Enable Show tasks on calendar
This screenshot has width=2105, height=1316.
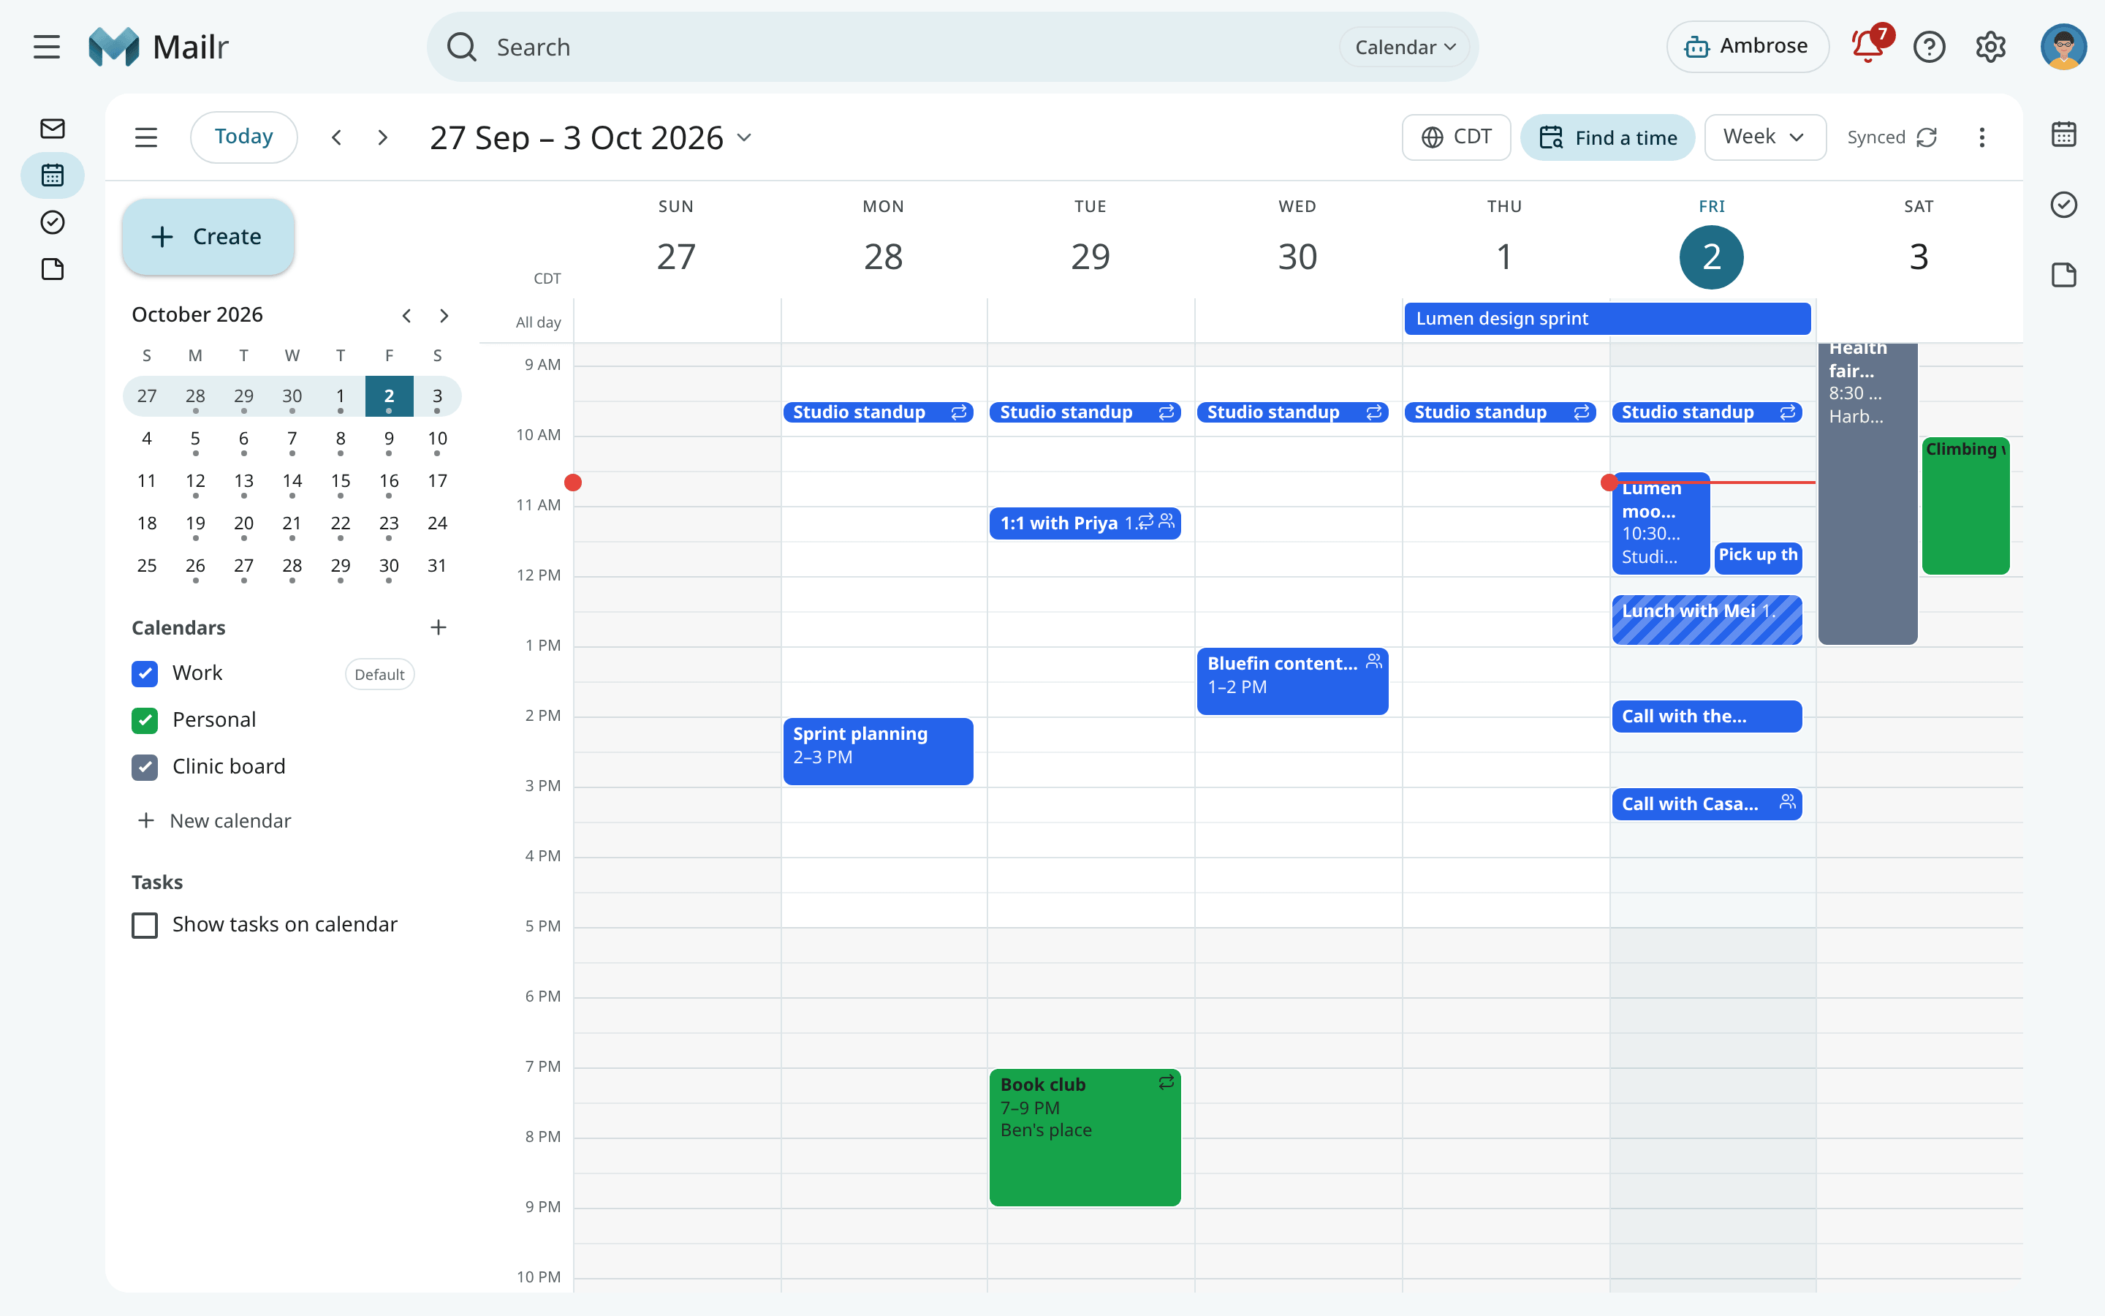145,925
